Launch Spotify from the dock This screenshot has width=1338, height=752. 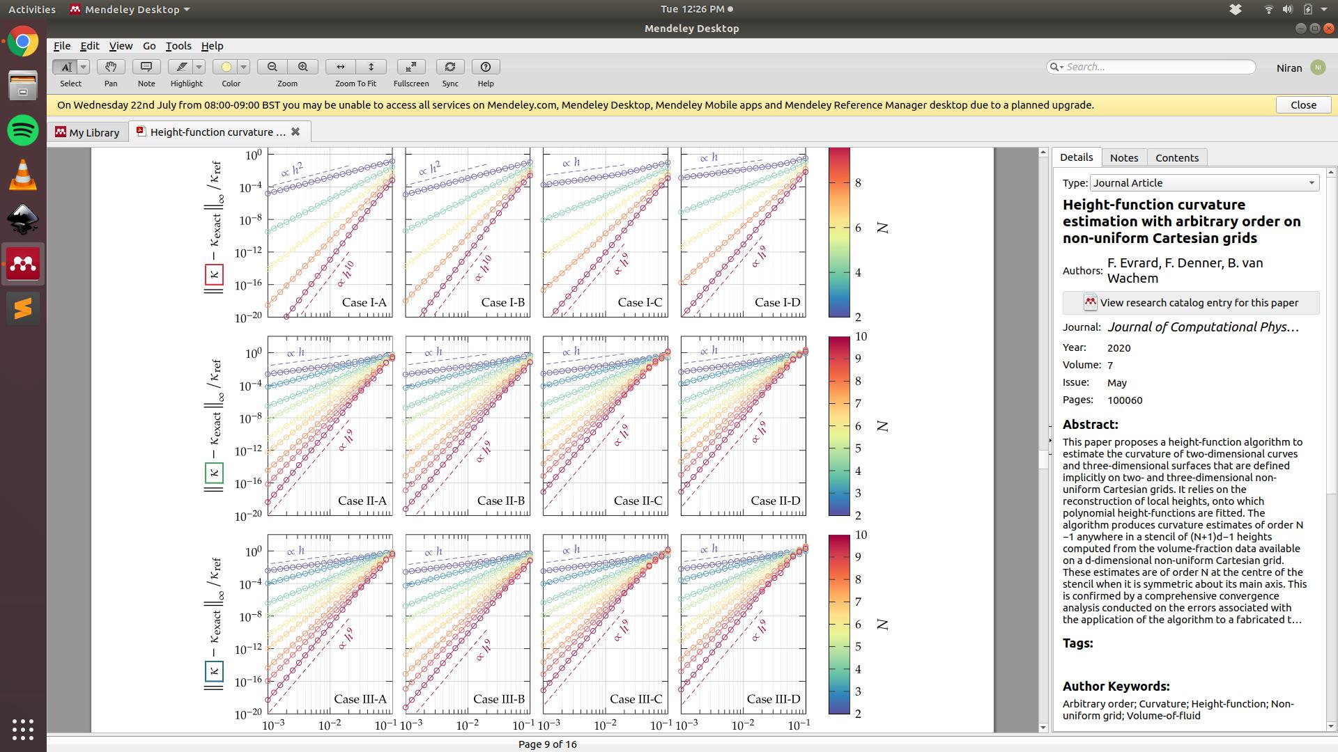pos(23,131)
